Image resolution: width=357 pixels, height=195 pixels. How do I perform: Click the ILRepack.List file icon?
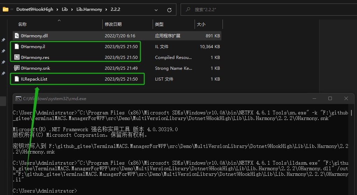coord(17,79)
